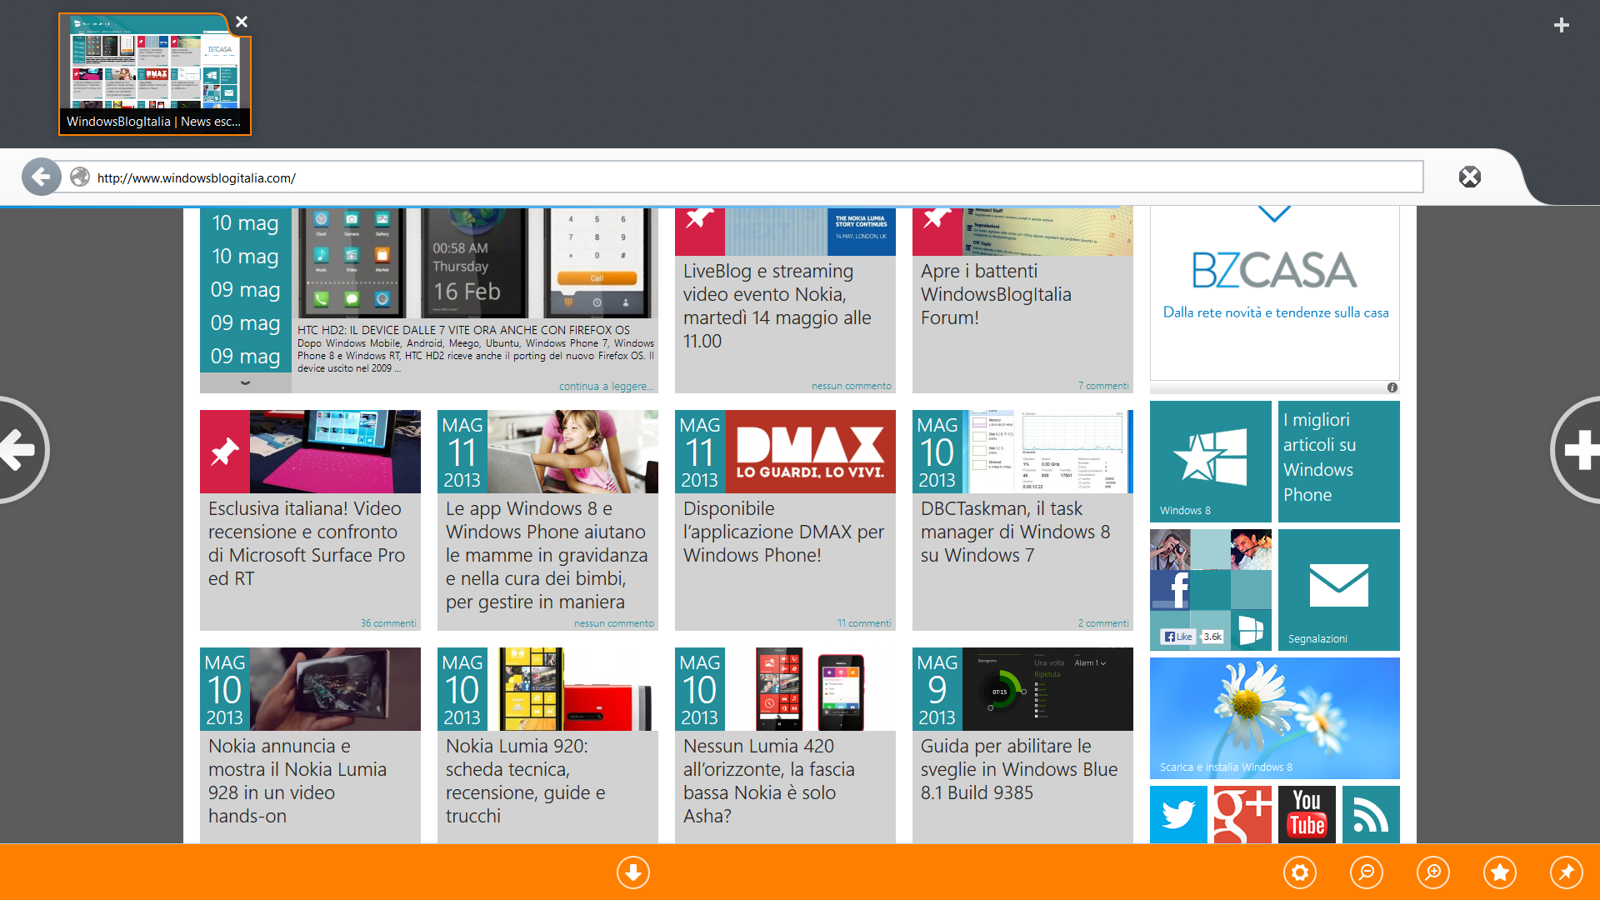The width and height of the screenshot is (1600, 900).
Task: Open 'I migliori articoli su Windows Phone' tile
Action: click(1339, 462)
